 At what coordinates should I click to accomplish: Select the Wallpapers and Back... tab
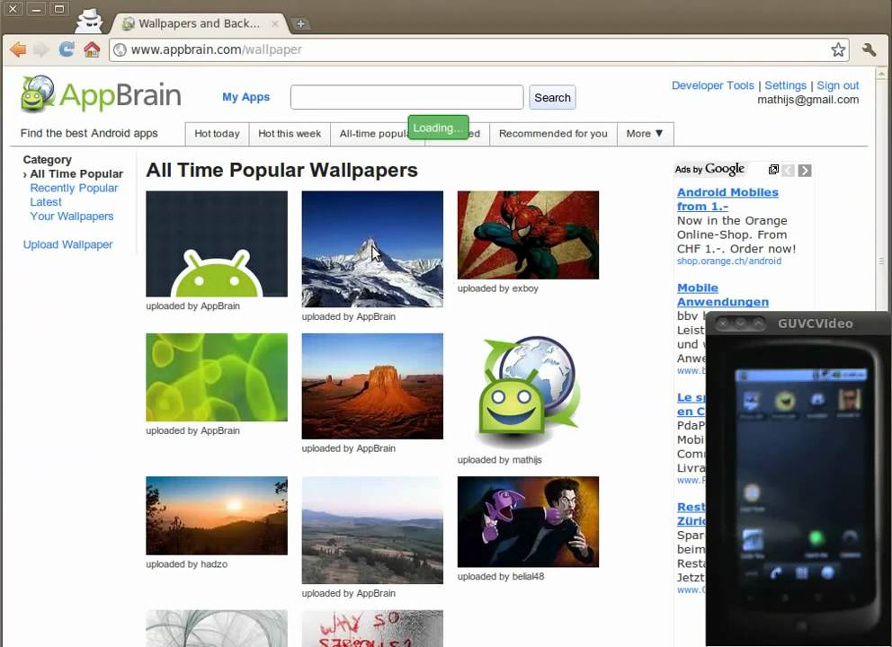pos(198,23)
